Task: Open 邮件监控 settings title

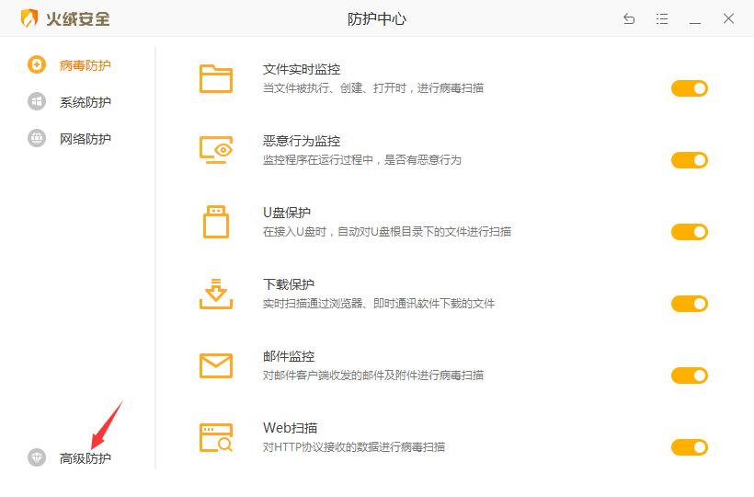Action: (x=289, y=356)
